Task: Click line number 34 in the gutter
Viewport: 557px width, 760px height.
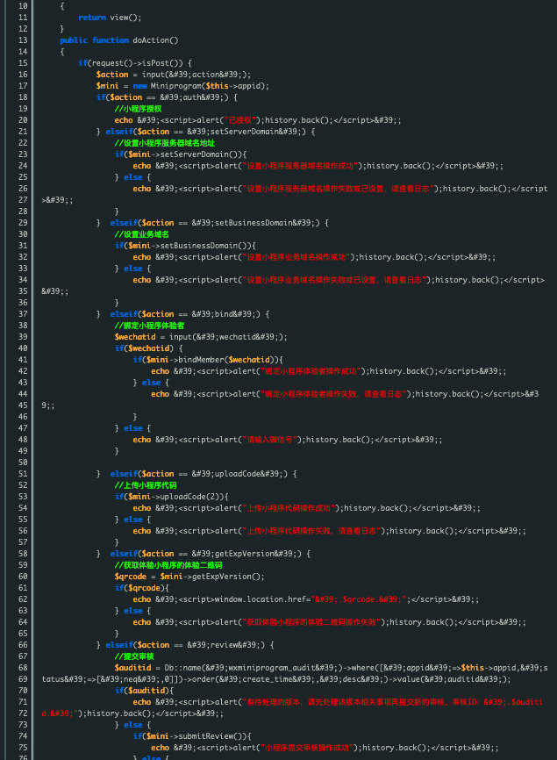Action: tap(23, 280)
